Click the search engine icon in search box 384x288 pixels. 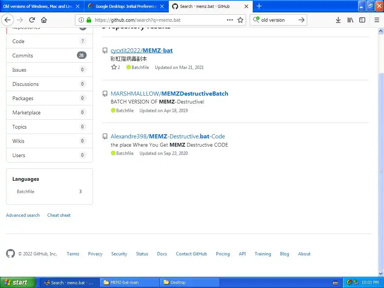click(256, 19)
